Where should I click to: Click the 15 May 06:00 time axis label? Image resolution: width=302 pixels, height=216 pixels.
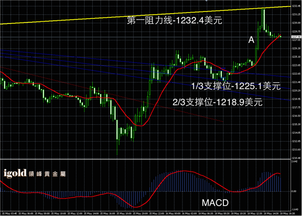tap(26, 213)
